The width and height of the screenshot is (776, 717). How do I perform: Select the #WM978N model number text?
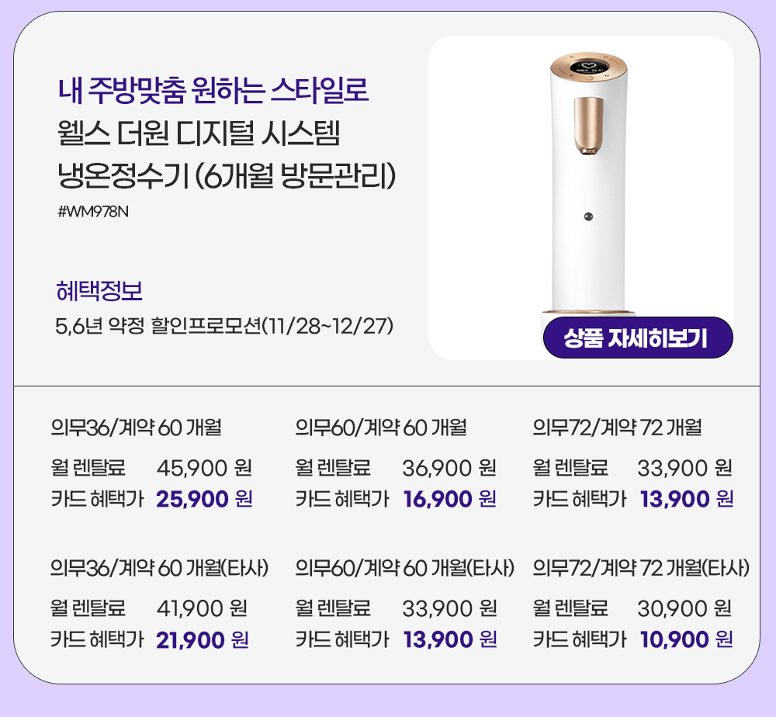pos(92,211)
